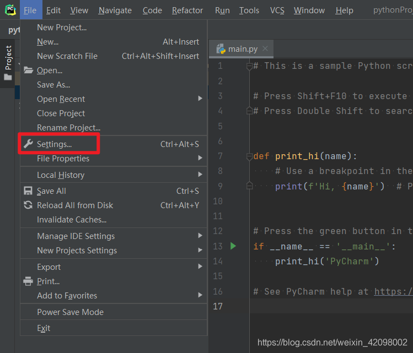This screenshot has width=413, height=353.
Task: Open Settings... from the File menu
Action: [114, 144]
